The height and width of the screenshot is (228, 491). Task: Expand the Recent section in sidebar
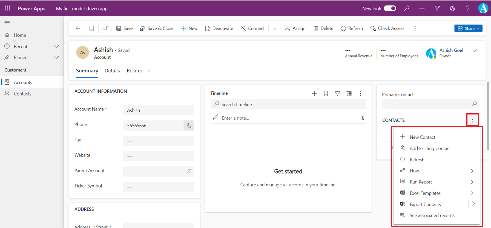(x=56, y=46)
